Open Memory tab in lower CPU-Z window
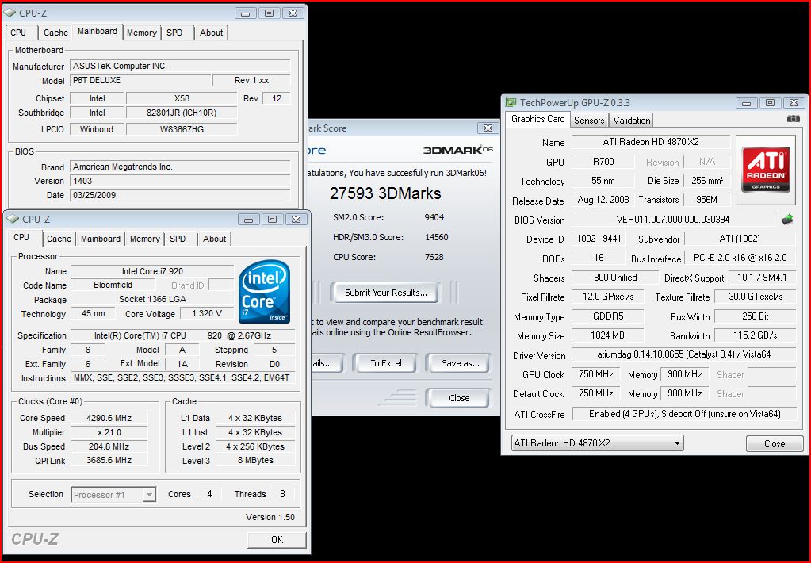This screenshot has height=563, width=811. (144, 239)
